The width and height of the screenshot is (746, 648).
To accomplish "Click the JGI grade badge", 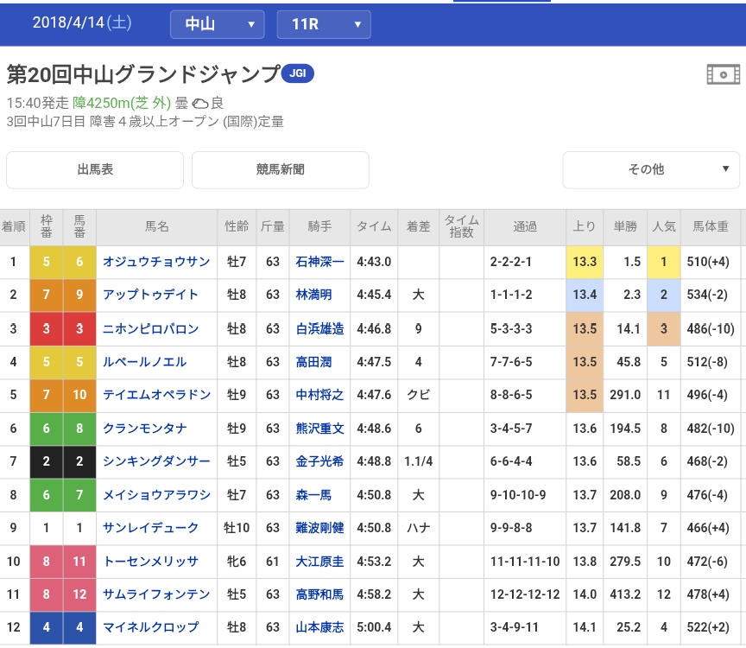I will (298, 74).
